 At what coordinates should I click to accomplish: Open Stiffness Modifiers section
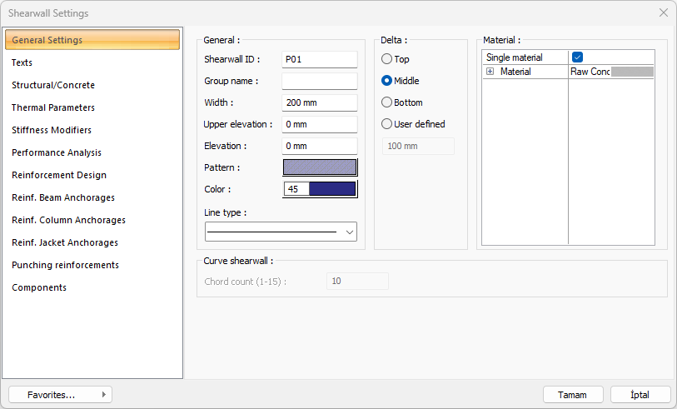click(x=52, y=130)
